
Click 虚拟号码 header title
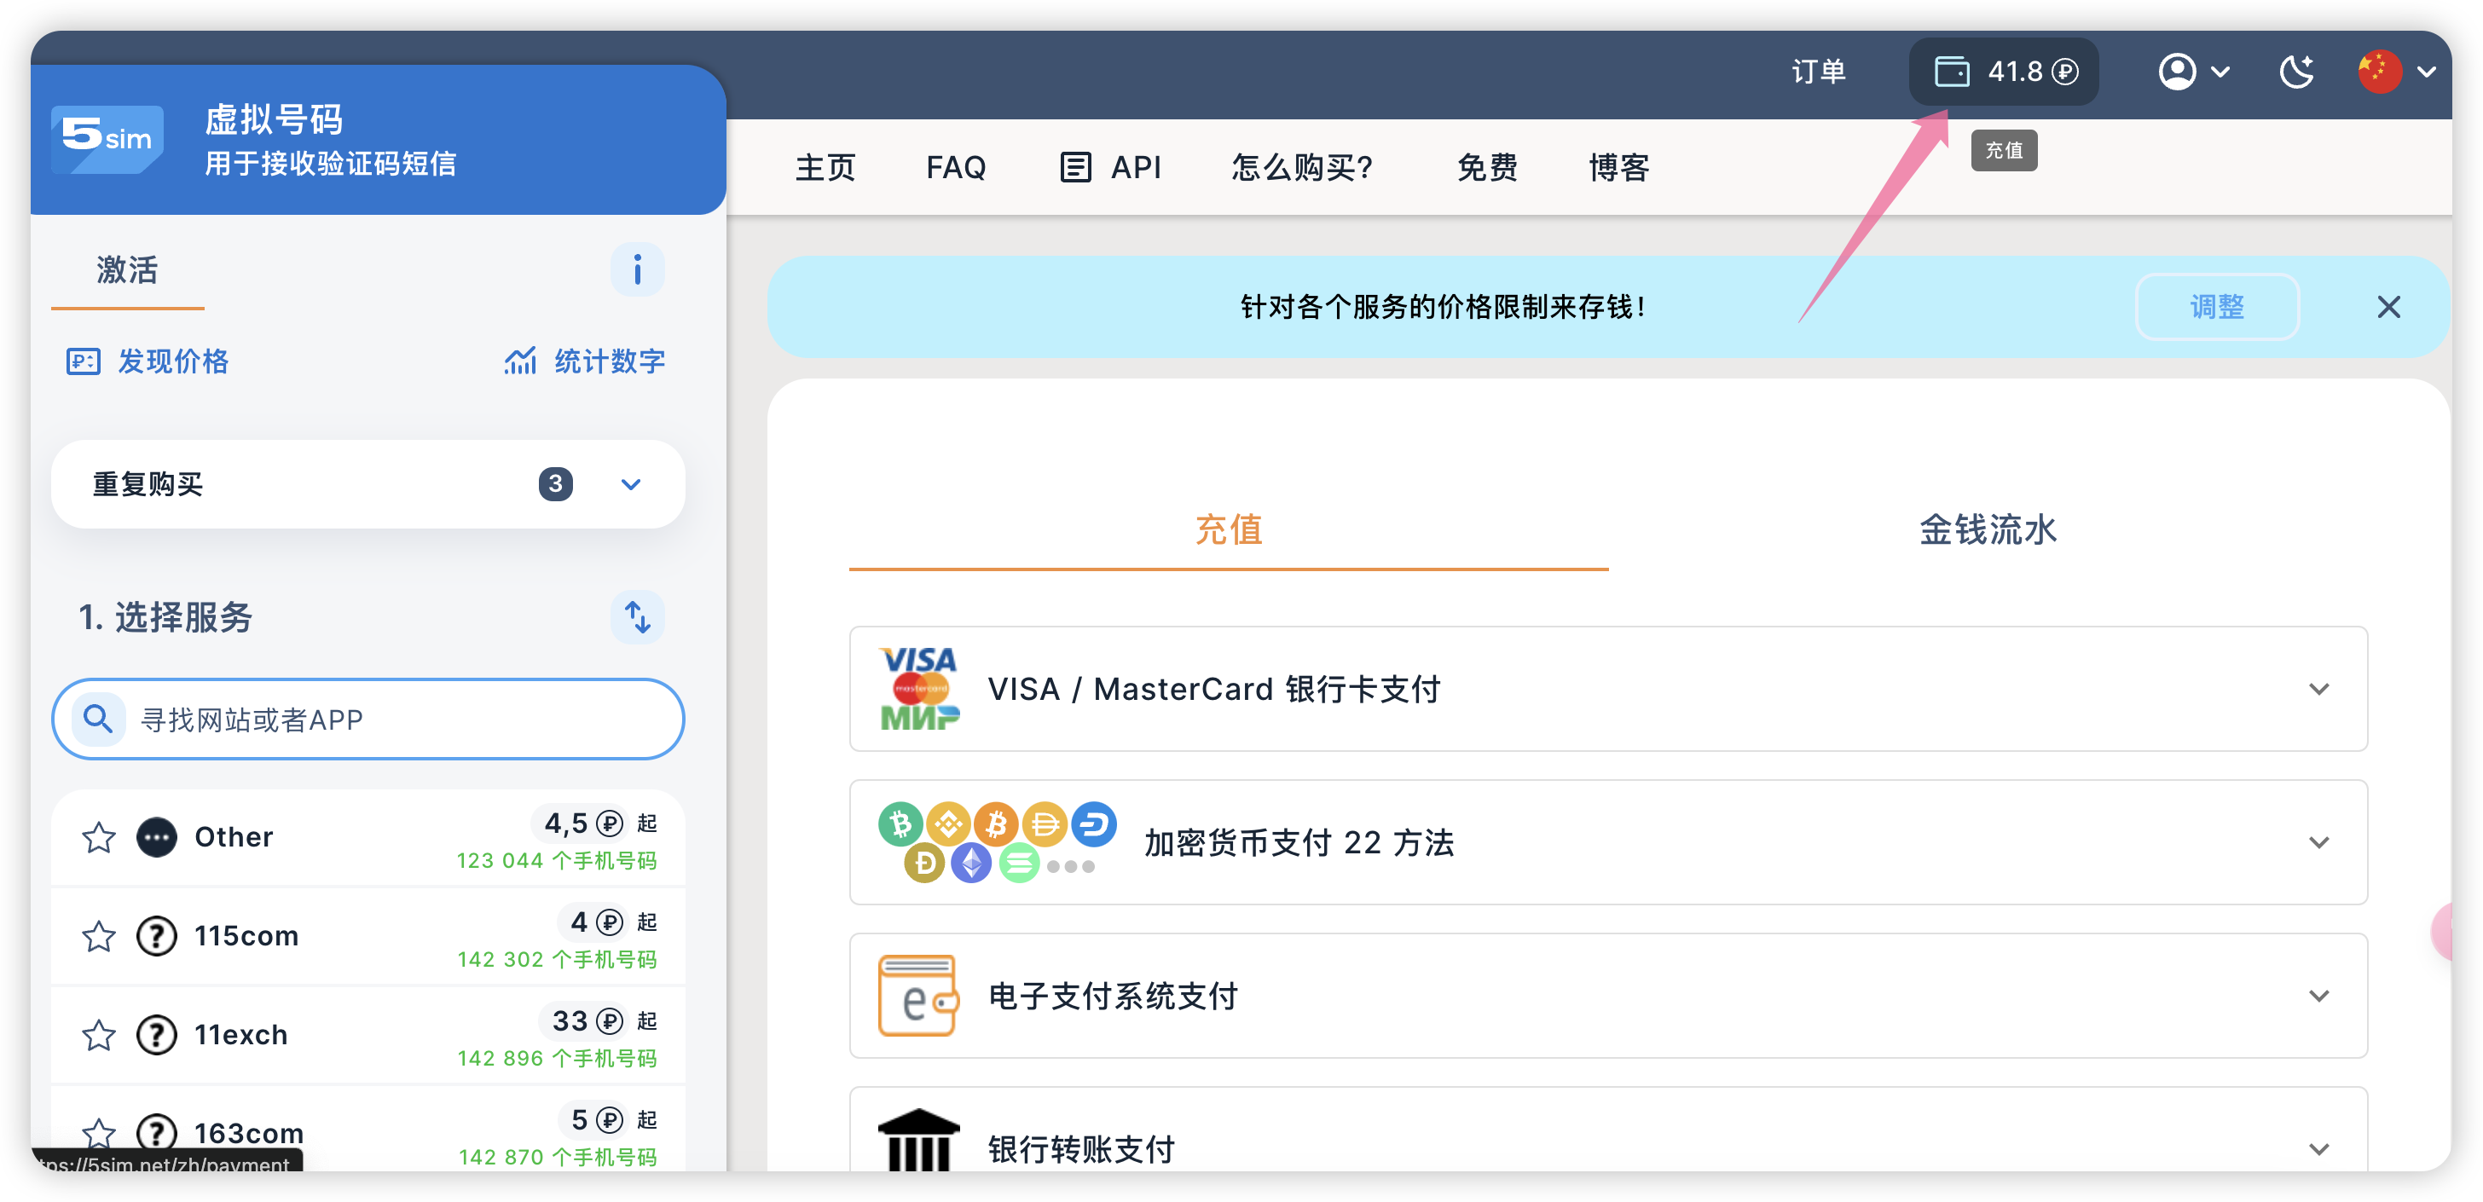[x=274, y=119]
